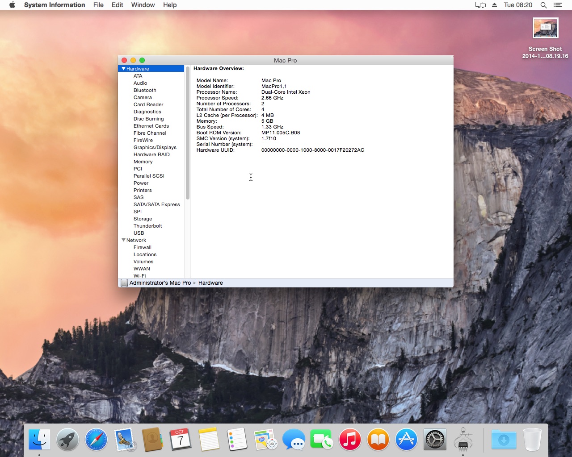This screenshot has width=572, height=457.
Task: Open Safari compass icon in Dock
Action: point(96,440)
